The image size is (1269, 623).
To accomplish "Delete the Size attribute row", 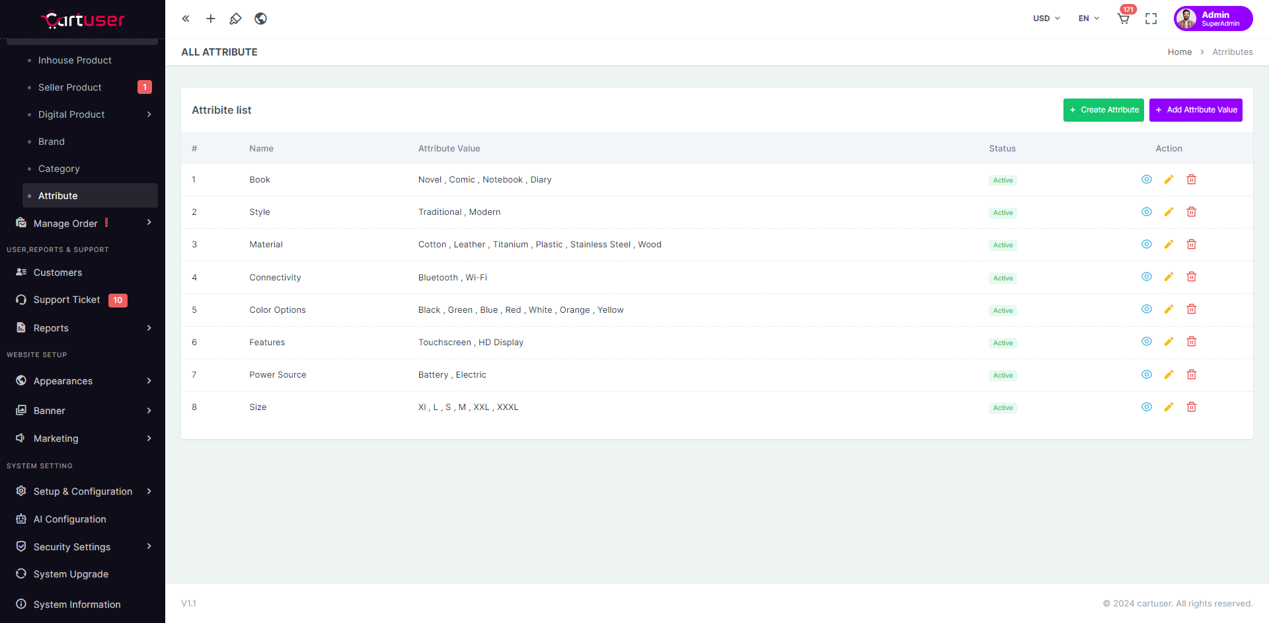I will 1191,407.
